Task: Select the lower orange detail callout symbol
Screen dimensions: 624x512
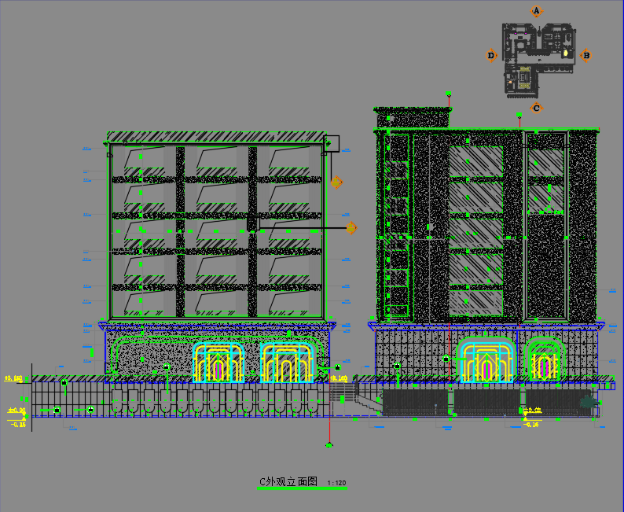Action: point(351,228)
